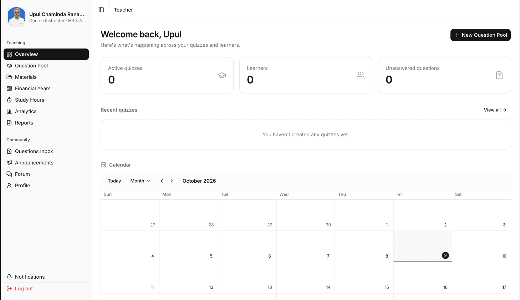Click the Materials folder icon

pyautogui.click(x=9, y=77)
